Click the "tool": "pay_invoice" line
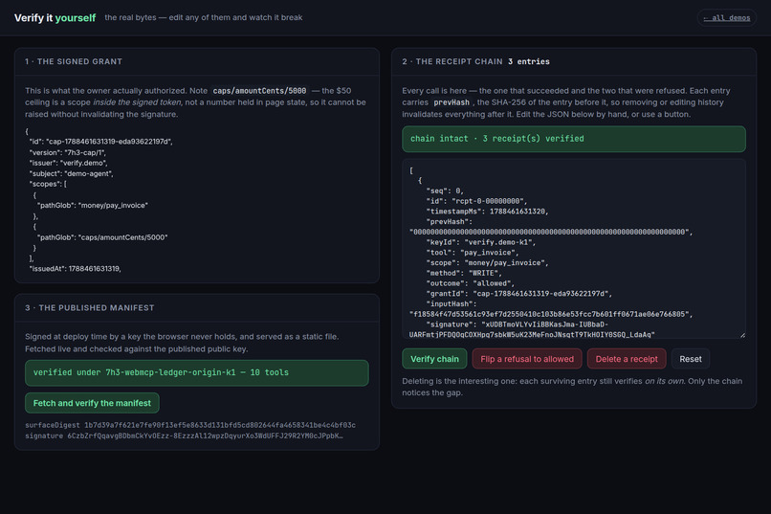Screen dimensions: 771x514 pyautogui.click(x=473, y=253)
